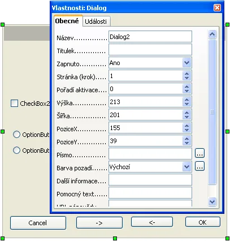Select the lower OptionBut radio button
The height and width of the screenshot is (241, 230).
(x=16, y=150)
